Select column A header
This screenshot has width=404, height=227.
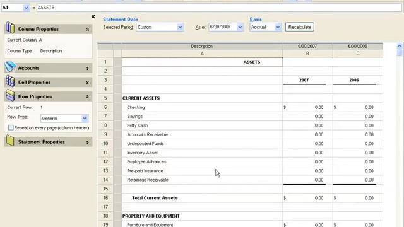202,54
